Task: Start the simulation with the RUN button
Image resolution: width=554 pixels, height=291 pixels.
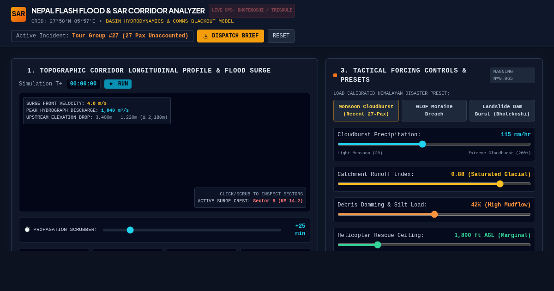Action: point(118,84)
